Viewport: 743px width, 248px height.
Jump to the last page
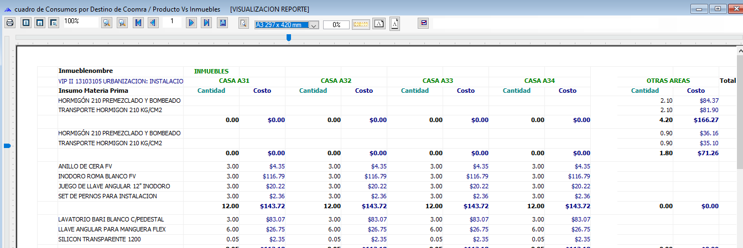[x=206, y=23]
